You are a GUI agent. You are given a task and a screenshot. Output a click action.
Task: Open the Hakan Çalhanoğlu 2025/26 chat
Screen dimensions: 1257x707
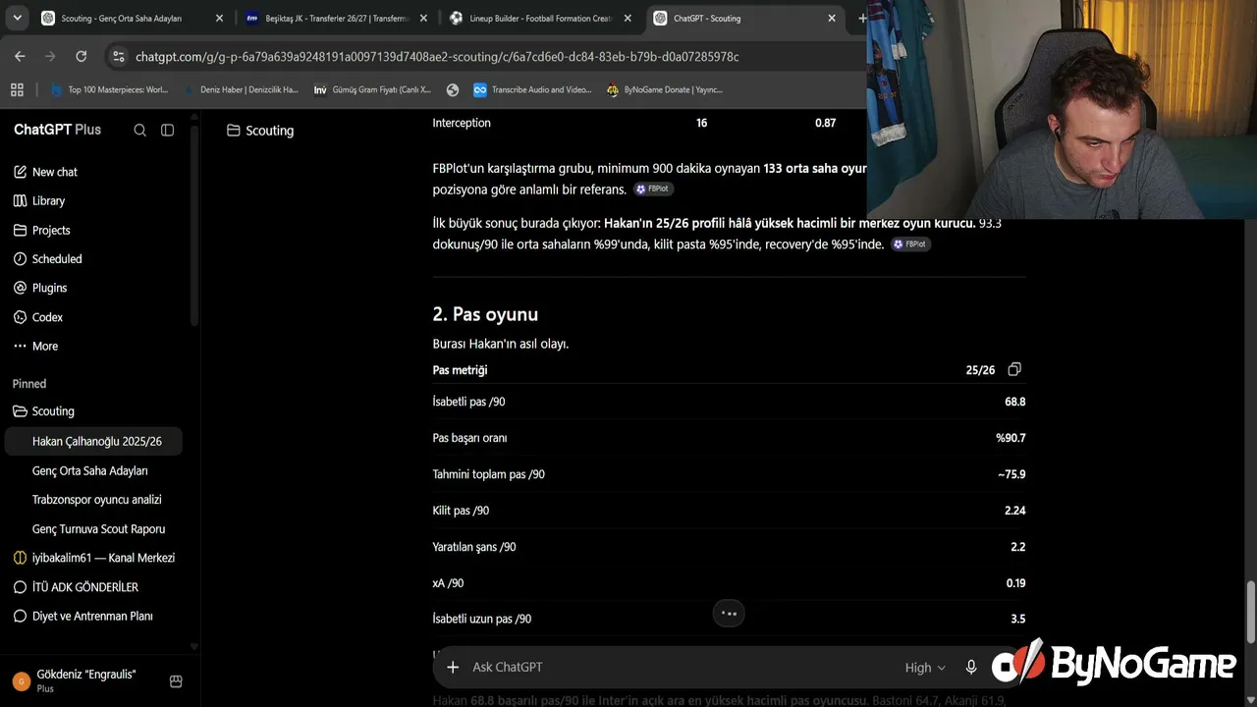tap(93, 442)
